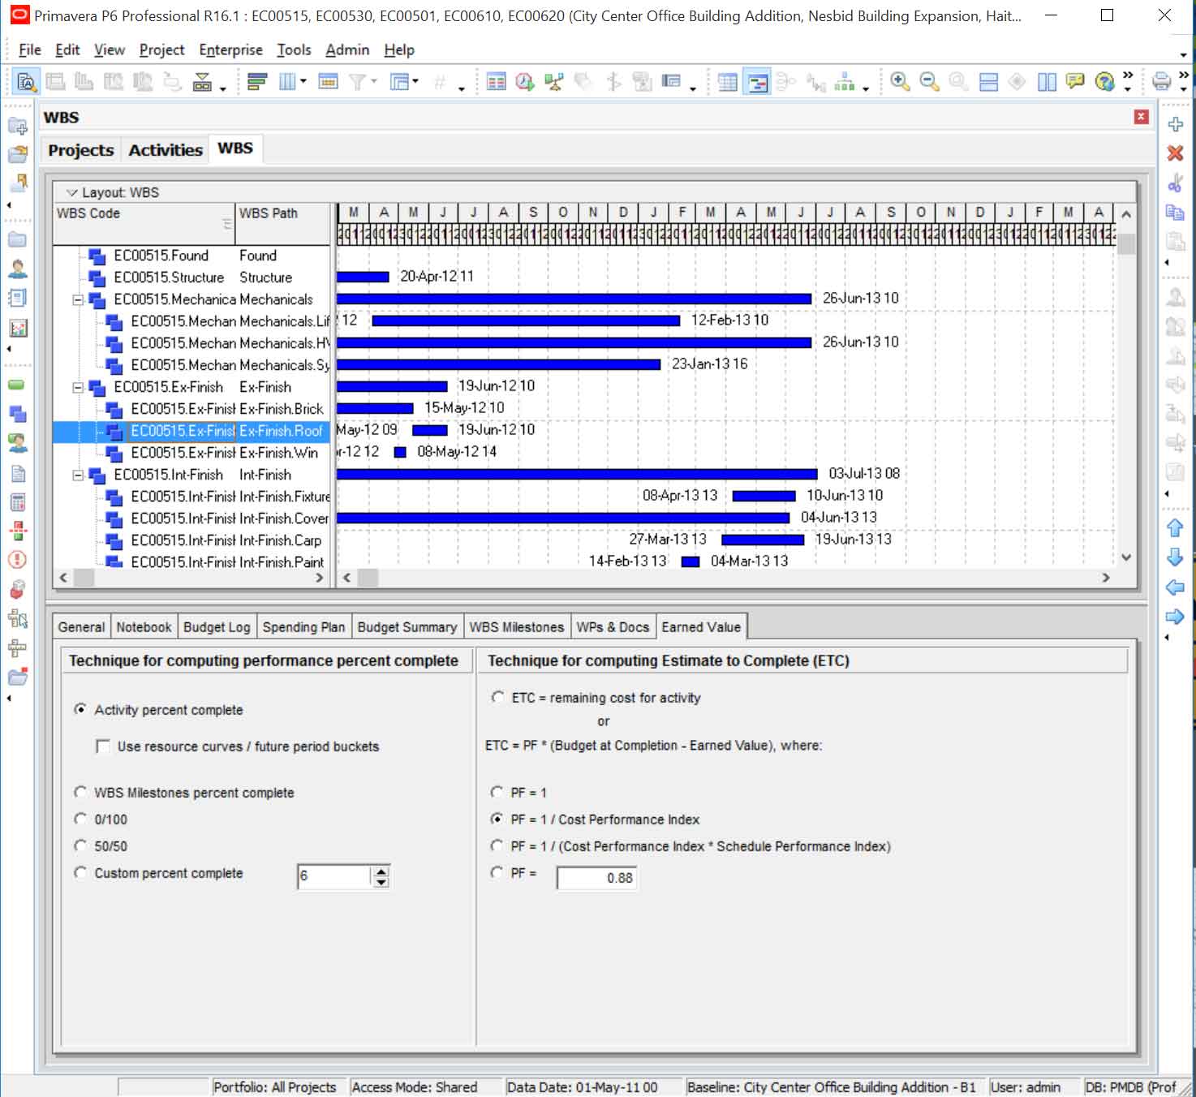Click the blue Move Right arrow
Screen dimensions: 1196x1097
coord(1175,617)
